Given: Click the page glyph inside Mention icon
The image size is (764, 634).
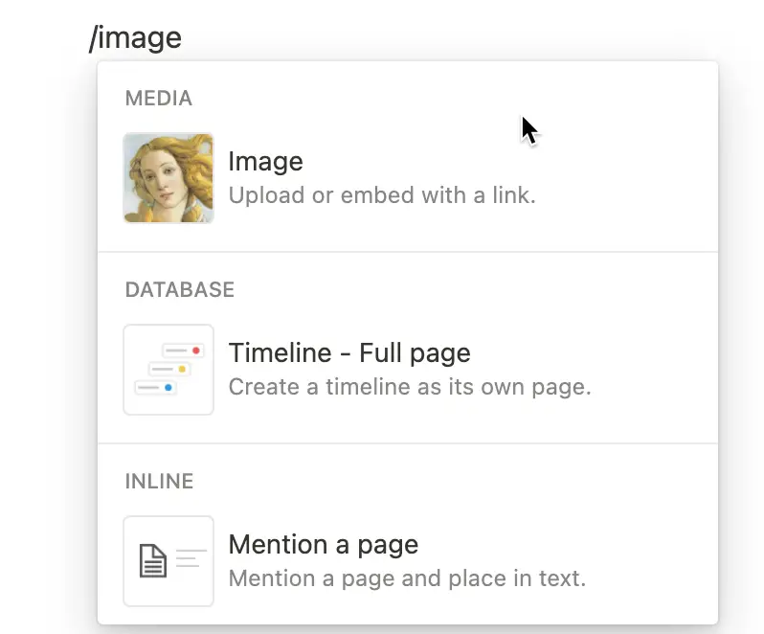Looking at the screenshot, I should pos(153,561).
